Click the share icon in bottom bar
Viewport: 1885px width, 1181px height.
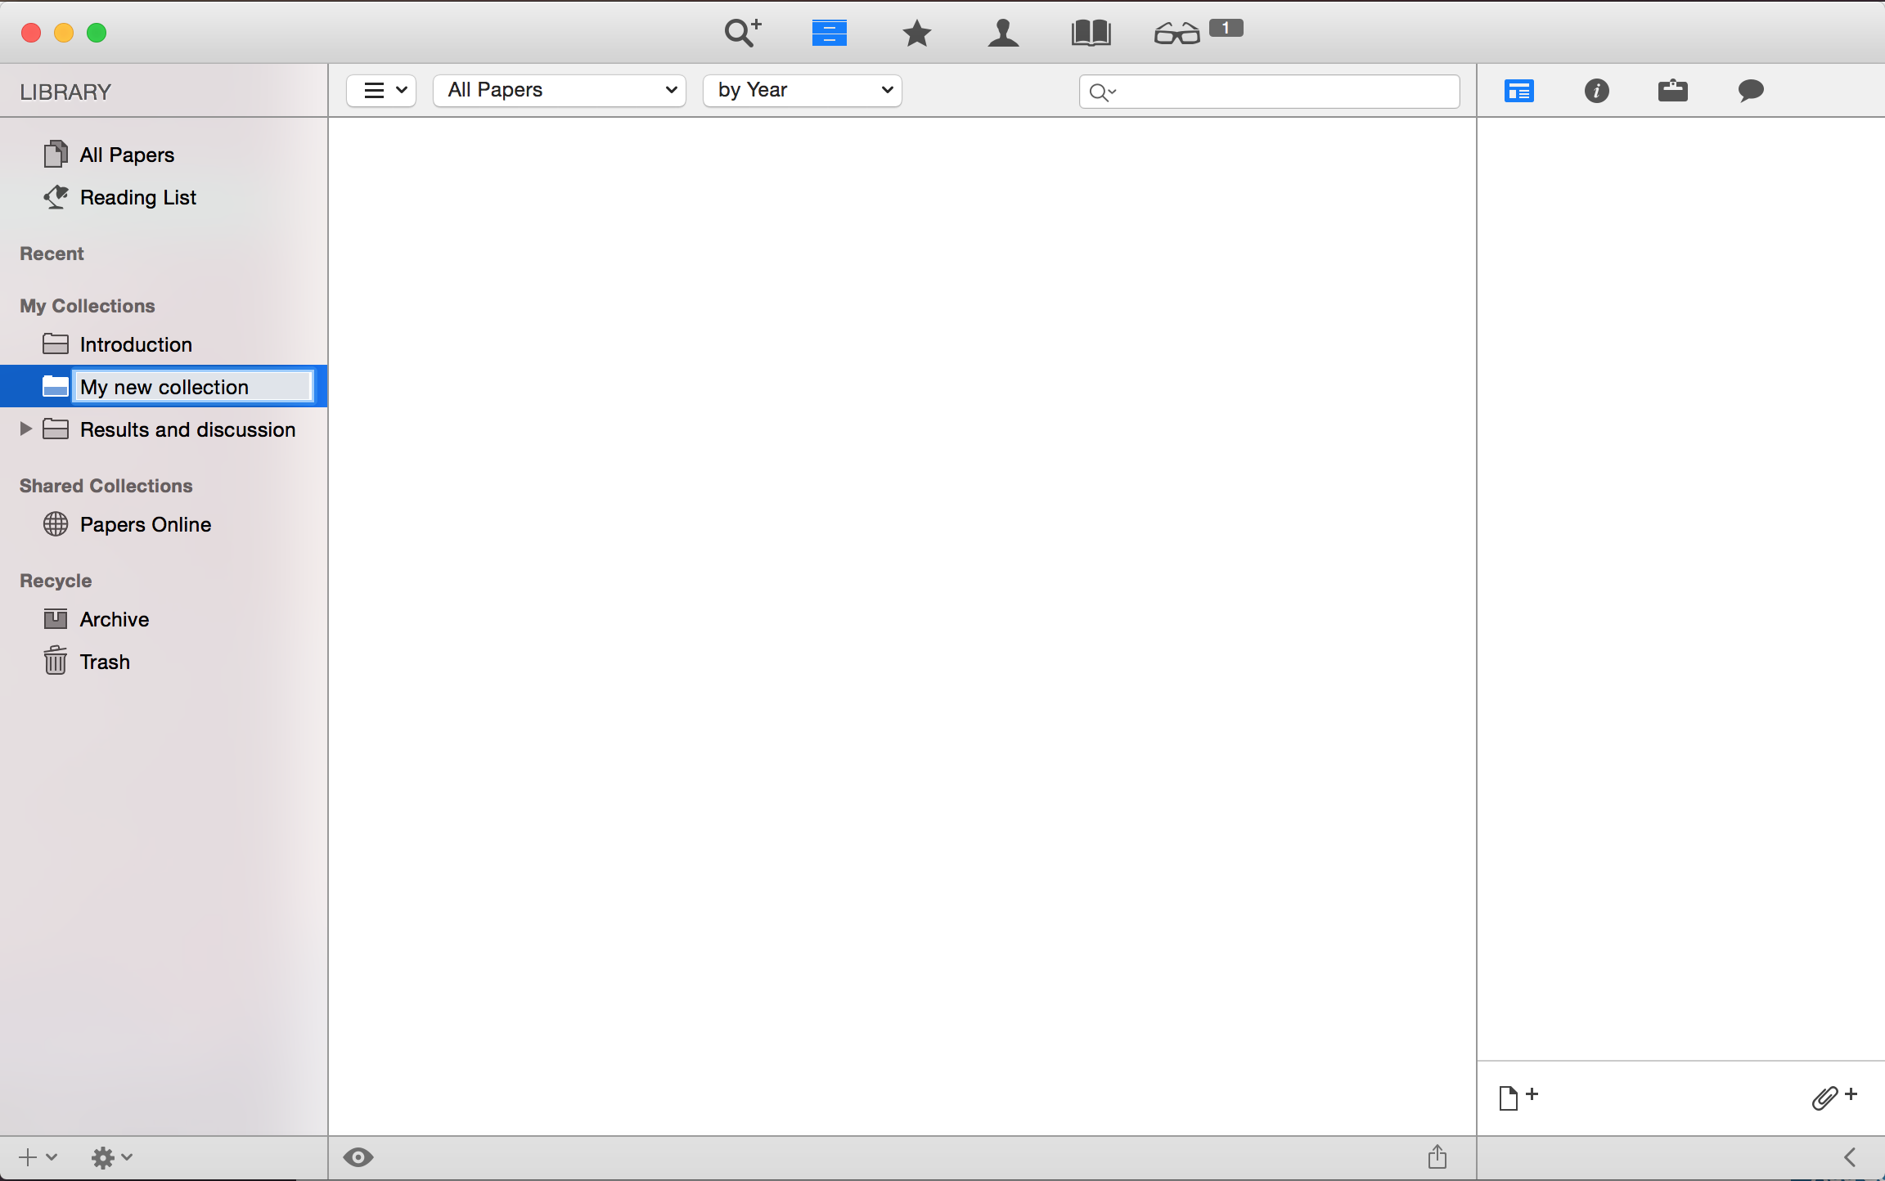tap(1437, 1156)
